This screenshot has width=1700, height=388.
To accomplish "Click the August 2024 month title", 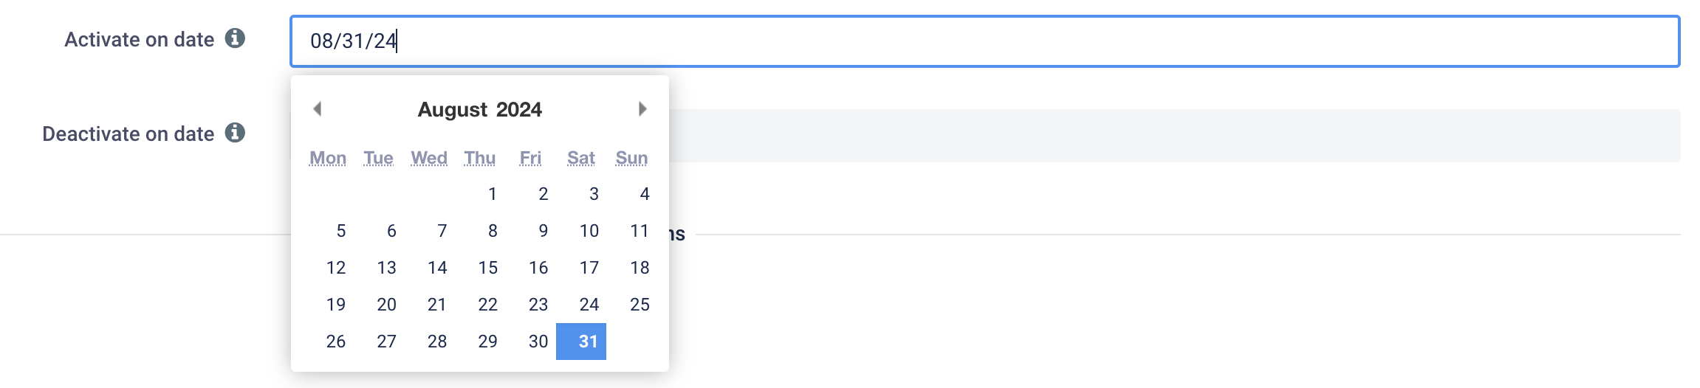I will (x=480, y=109).
